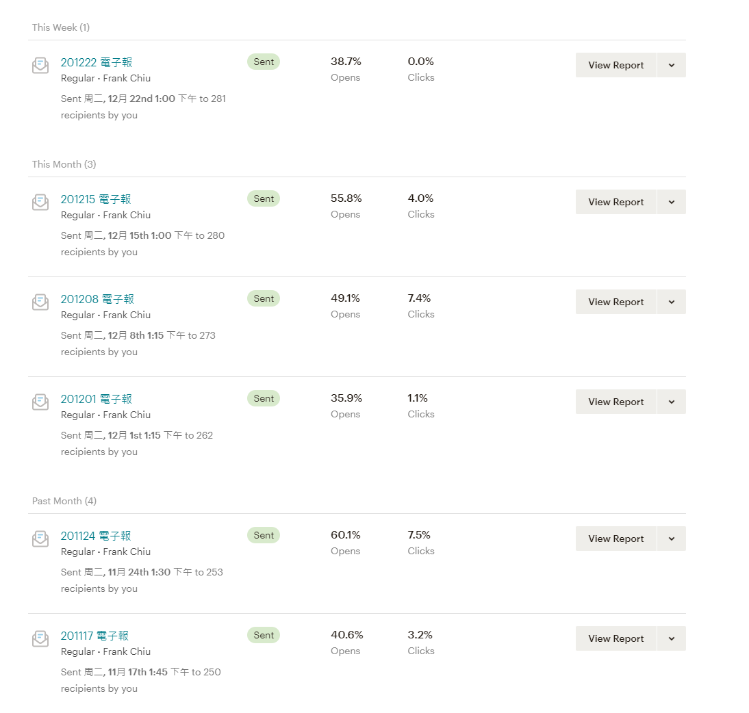Screen dimensions: 749x713
Task: View Report for the 201222 campaign
Action: click(615, 65)
